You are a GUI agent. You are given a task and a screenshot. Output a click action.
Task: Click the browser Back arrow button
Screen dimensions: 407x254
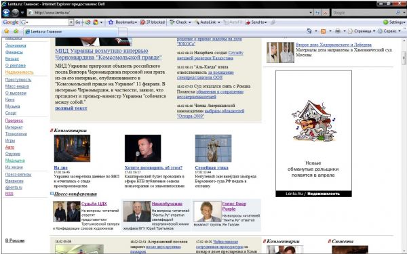coord(6,12)
